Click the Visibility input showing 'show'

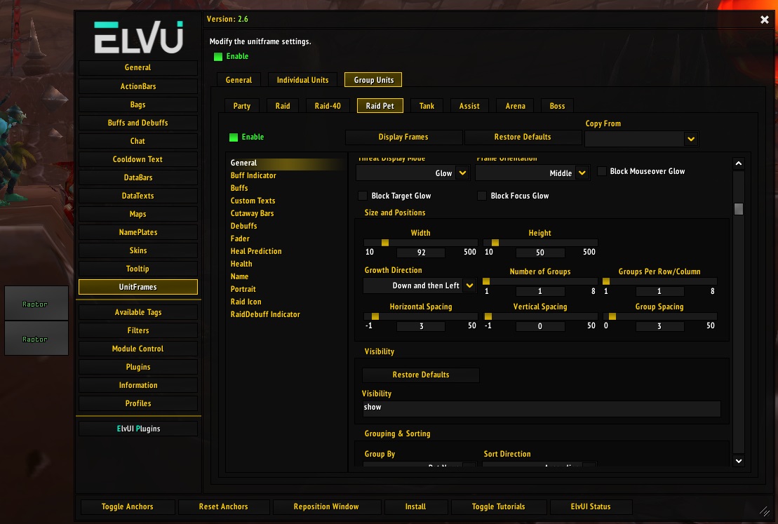point(541,407)
